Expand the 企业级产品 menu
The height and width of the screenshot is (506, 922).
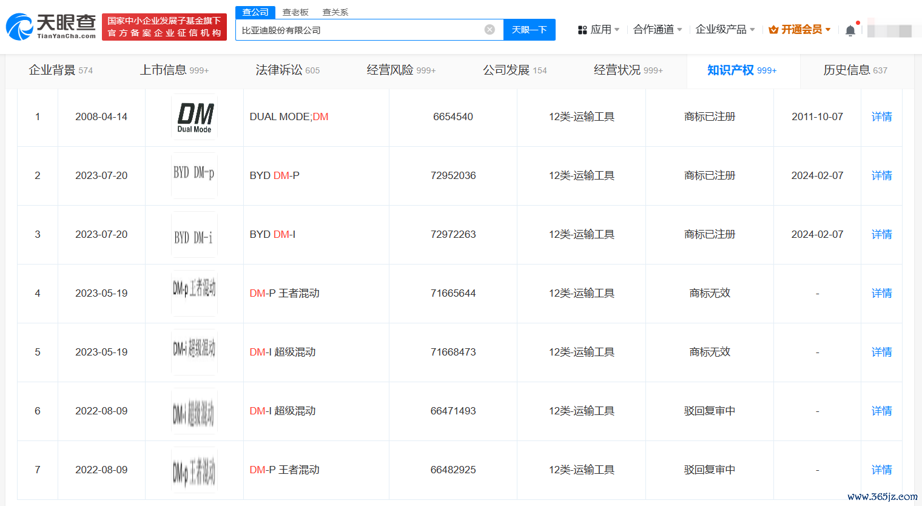(x=725, y=30)
